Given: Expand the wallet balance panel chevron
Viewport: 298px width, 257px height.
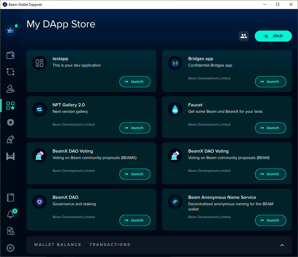Looking at the screenshot, I should click(282, 245).
